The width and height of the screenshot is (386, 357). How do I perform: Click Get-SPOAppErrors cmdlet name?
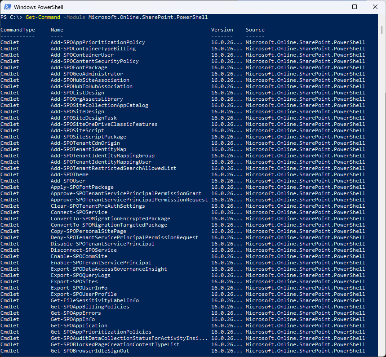coord(76,313)
